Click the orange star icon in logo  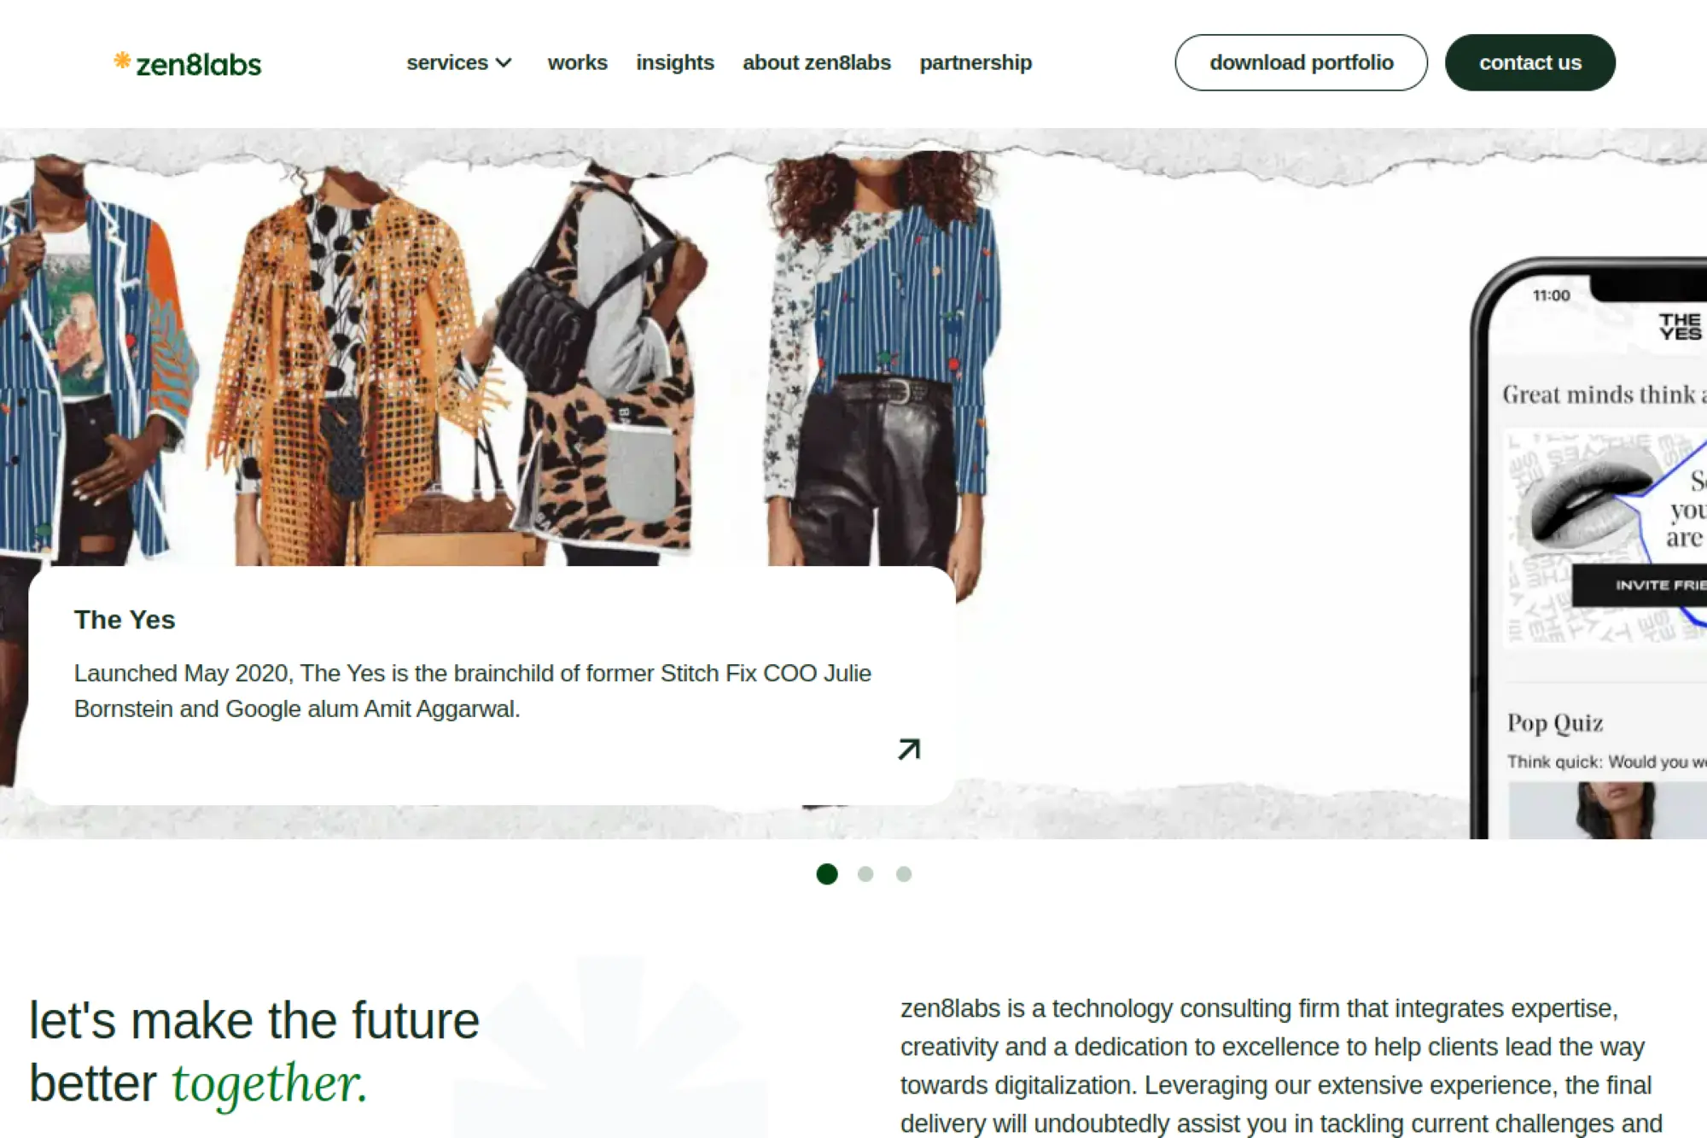click(x=122, y=60)
